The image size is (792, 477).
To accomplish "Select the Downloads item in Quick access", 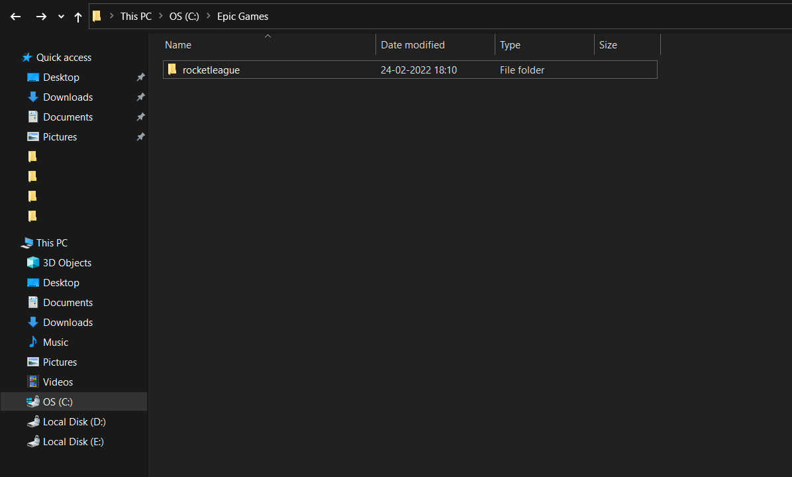I will pyautogui.click(x=68, y=97).
